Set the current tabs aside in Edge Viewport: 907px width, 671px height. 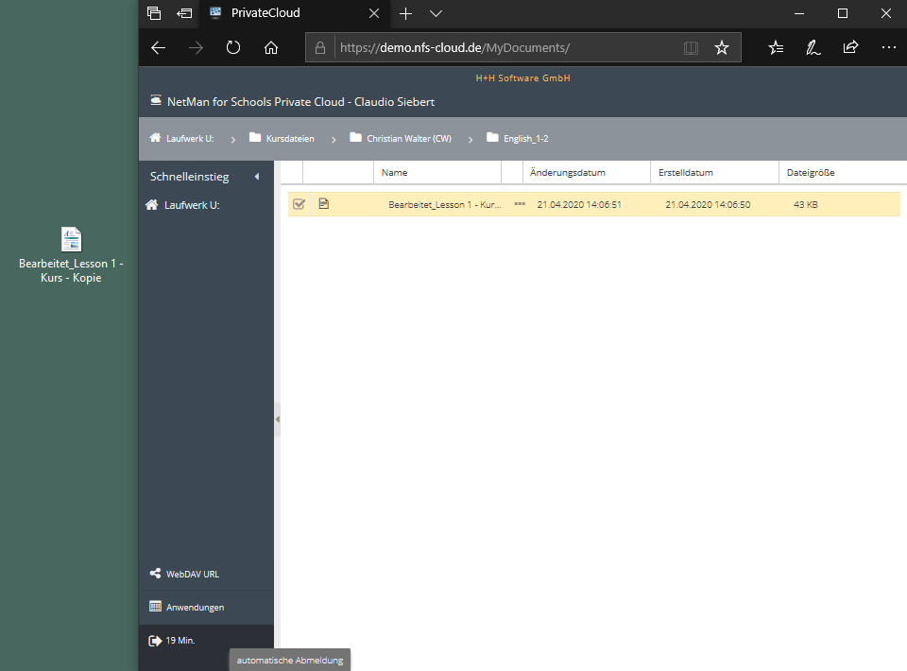pos(184,12)
